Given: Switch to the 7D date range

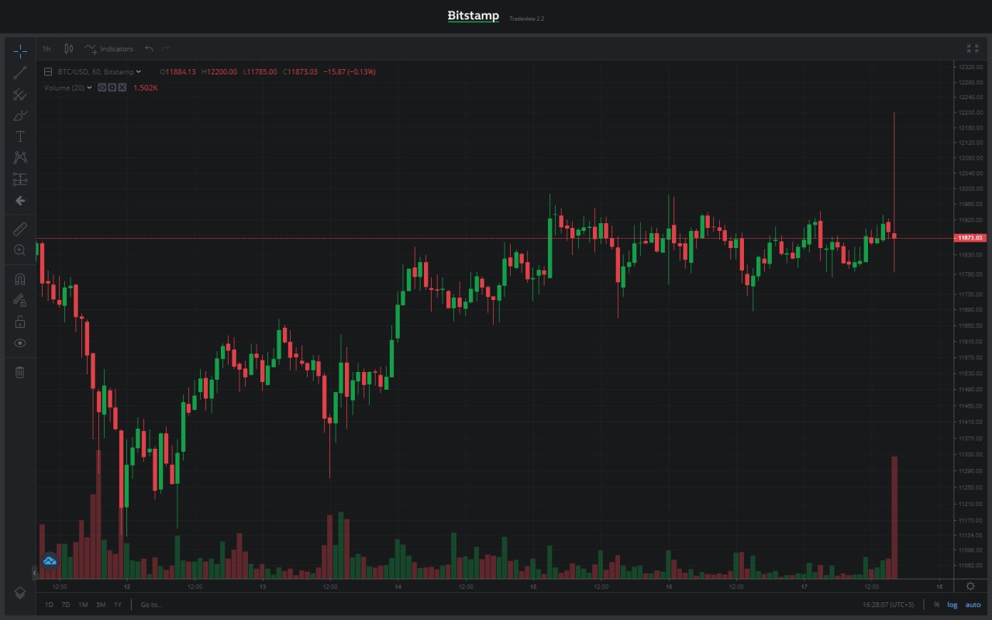Looking at the screenshot, I should [66, 604].
